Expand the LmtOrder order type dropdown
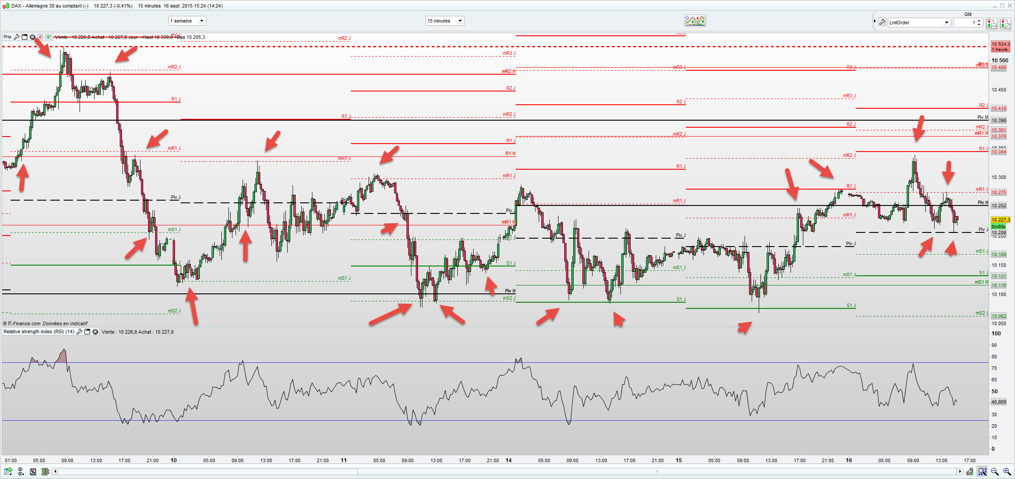Image resolution: width=1015 pixels, height=479 pixels. pyautogui.click(x=947, y=23)
